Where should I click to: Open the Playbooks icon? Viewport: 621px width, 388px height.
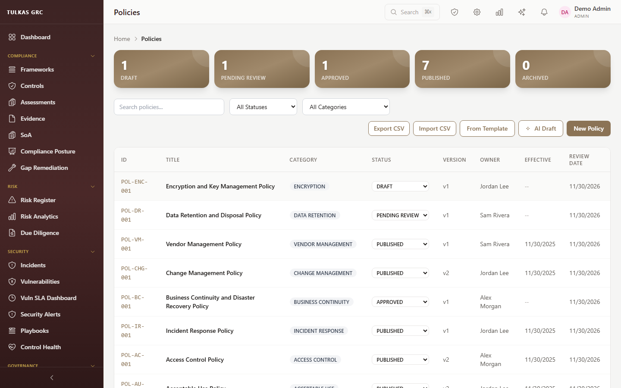coord(12,331)
